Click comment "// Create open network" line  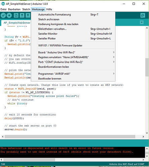64,85
